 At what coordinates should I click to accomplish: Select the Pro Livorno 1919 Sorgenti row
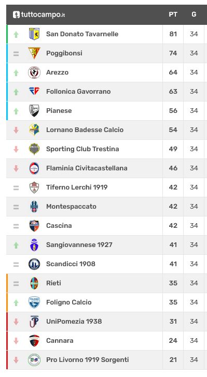point(107,360)
